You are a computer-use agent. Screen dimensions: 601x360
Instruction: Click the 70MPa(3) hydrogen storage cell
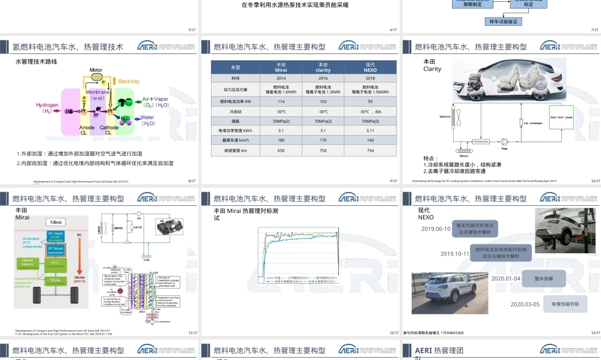(370, 121)
